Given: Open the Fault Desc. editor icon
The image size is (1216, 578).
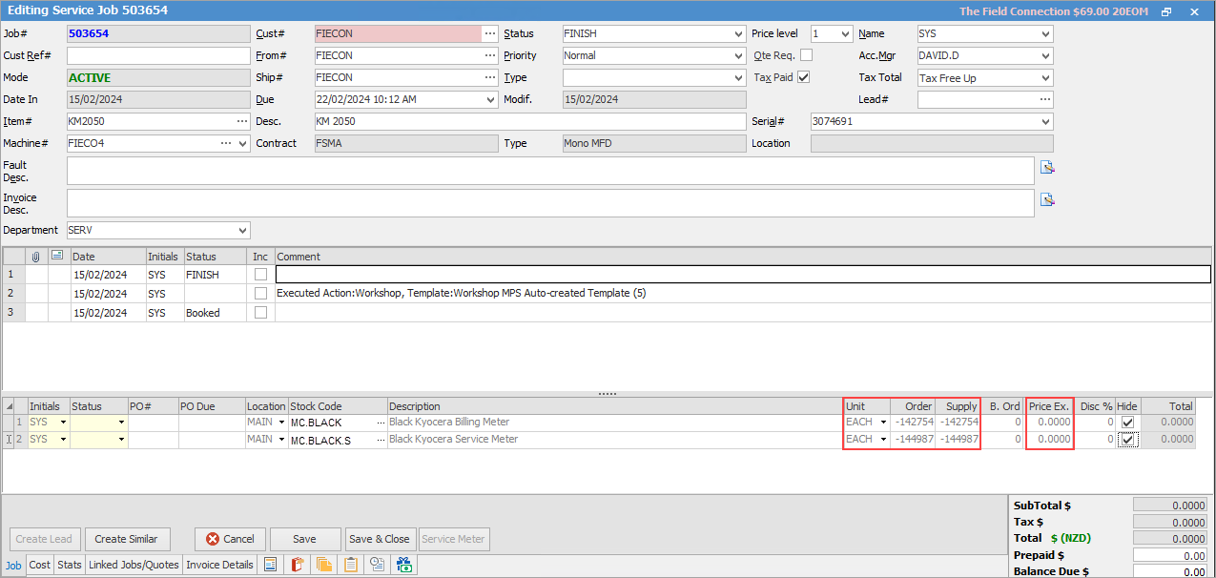Looking at the screenshot, I should 1047,168.
